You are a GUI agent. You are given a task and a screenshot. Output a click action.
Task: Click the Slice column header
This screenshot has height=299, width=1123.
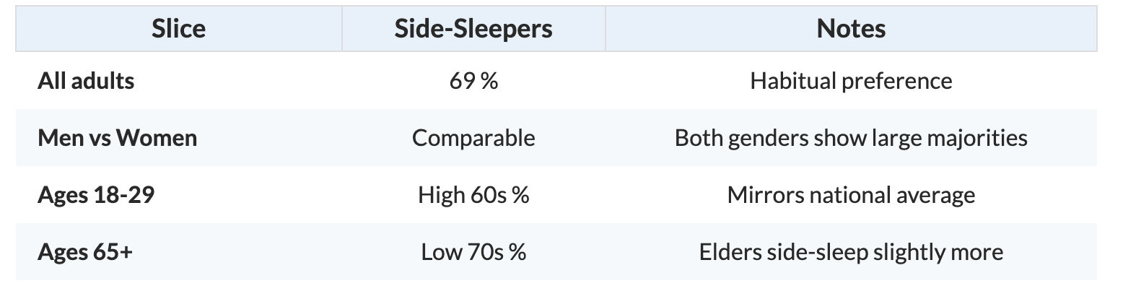179,28
